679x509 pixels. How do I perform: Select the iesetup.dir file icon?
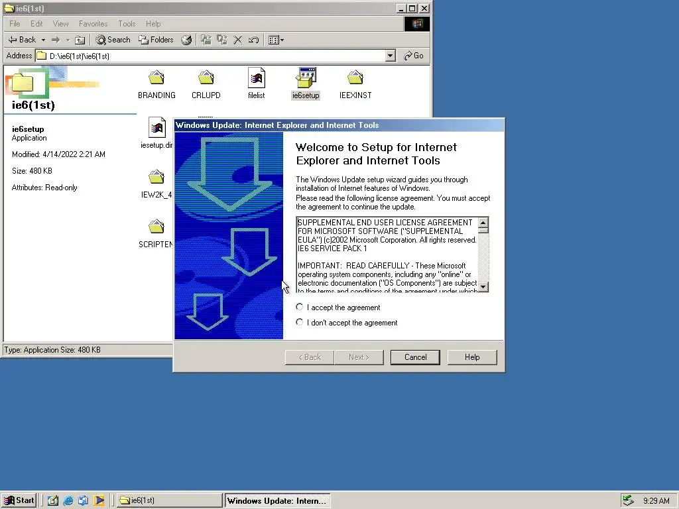(x=156, y=128)
